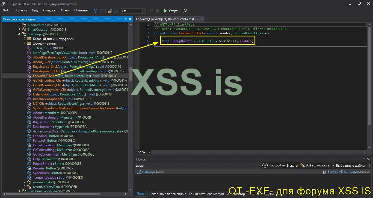Open the Выбранные файлы scope dropdown
The image size is (373, 198).
click(x=353, y=165)
